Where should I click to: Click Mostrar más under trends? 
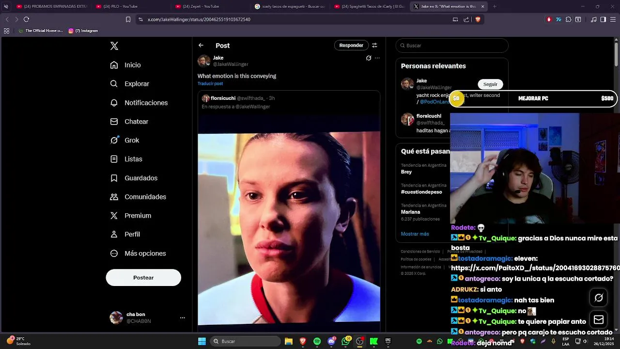pyautogui.click(x=415, y=234)
